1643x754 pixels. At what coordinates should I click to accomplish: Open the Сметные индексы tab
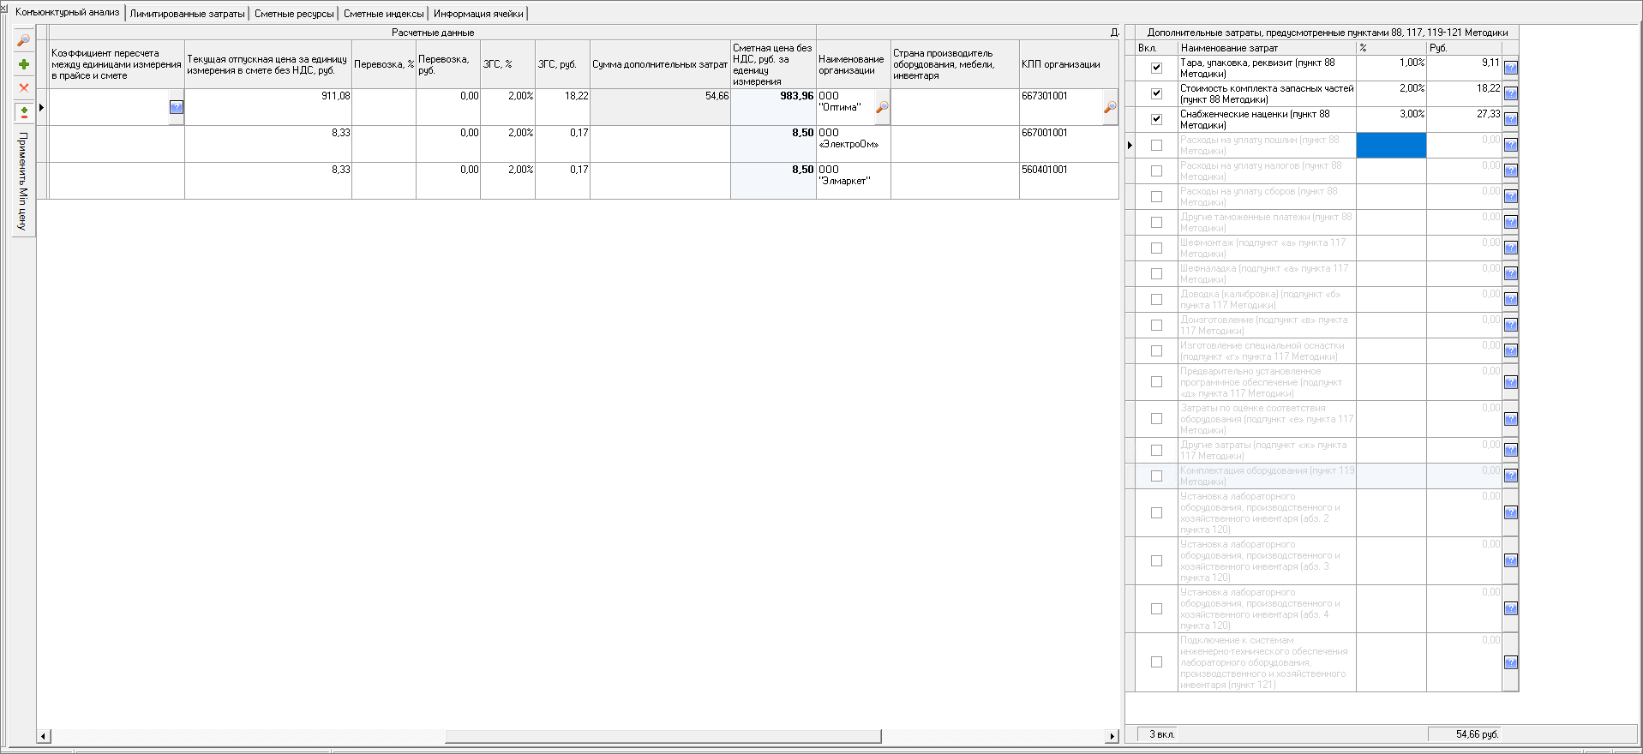click(x=383, y=14)
